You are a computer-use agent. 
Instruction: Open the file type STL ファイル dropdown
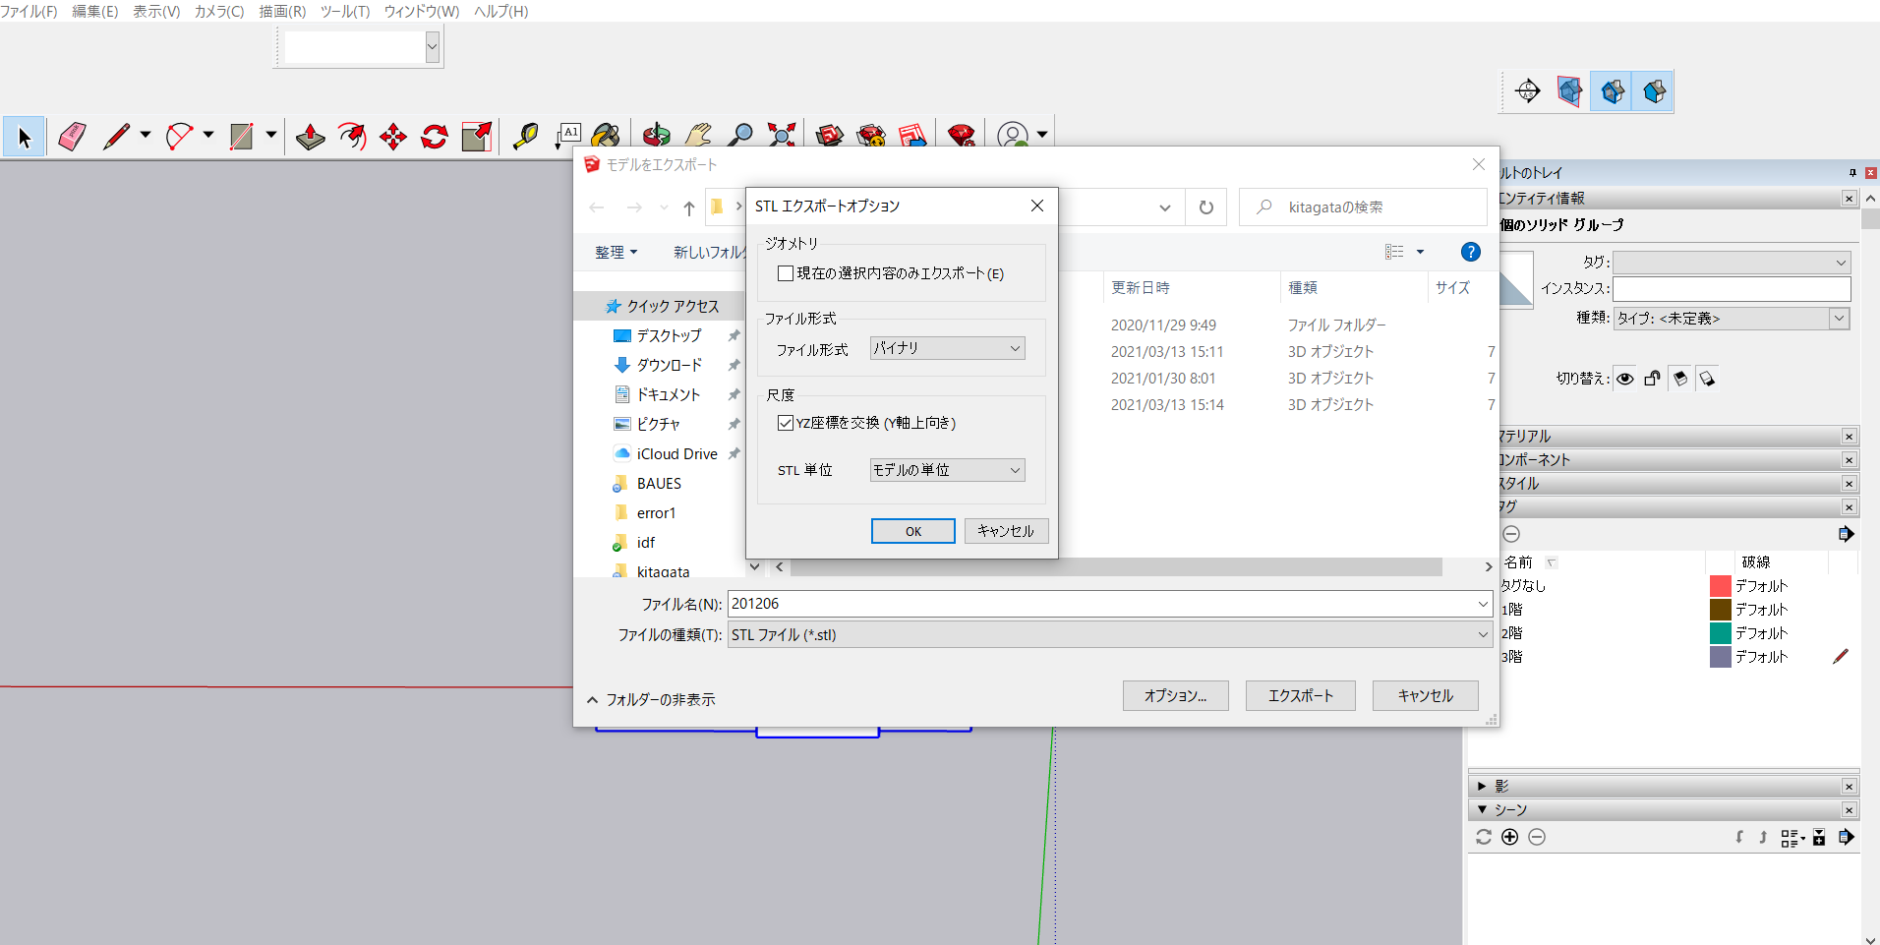(1110, 635)
